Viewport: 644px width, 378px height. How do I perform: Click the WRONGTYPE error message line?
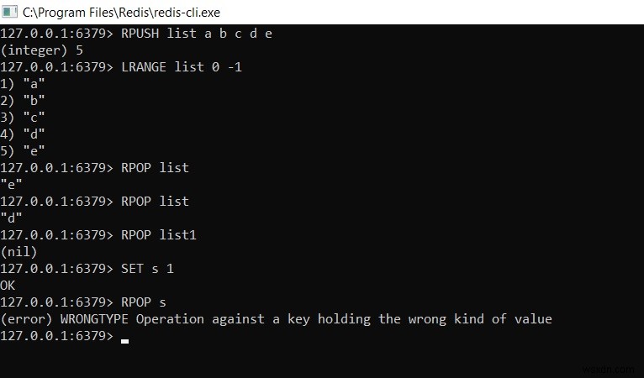pyautogui.click(x=276, y=319)
